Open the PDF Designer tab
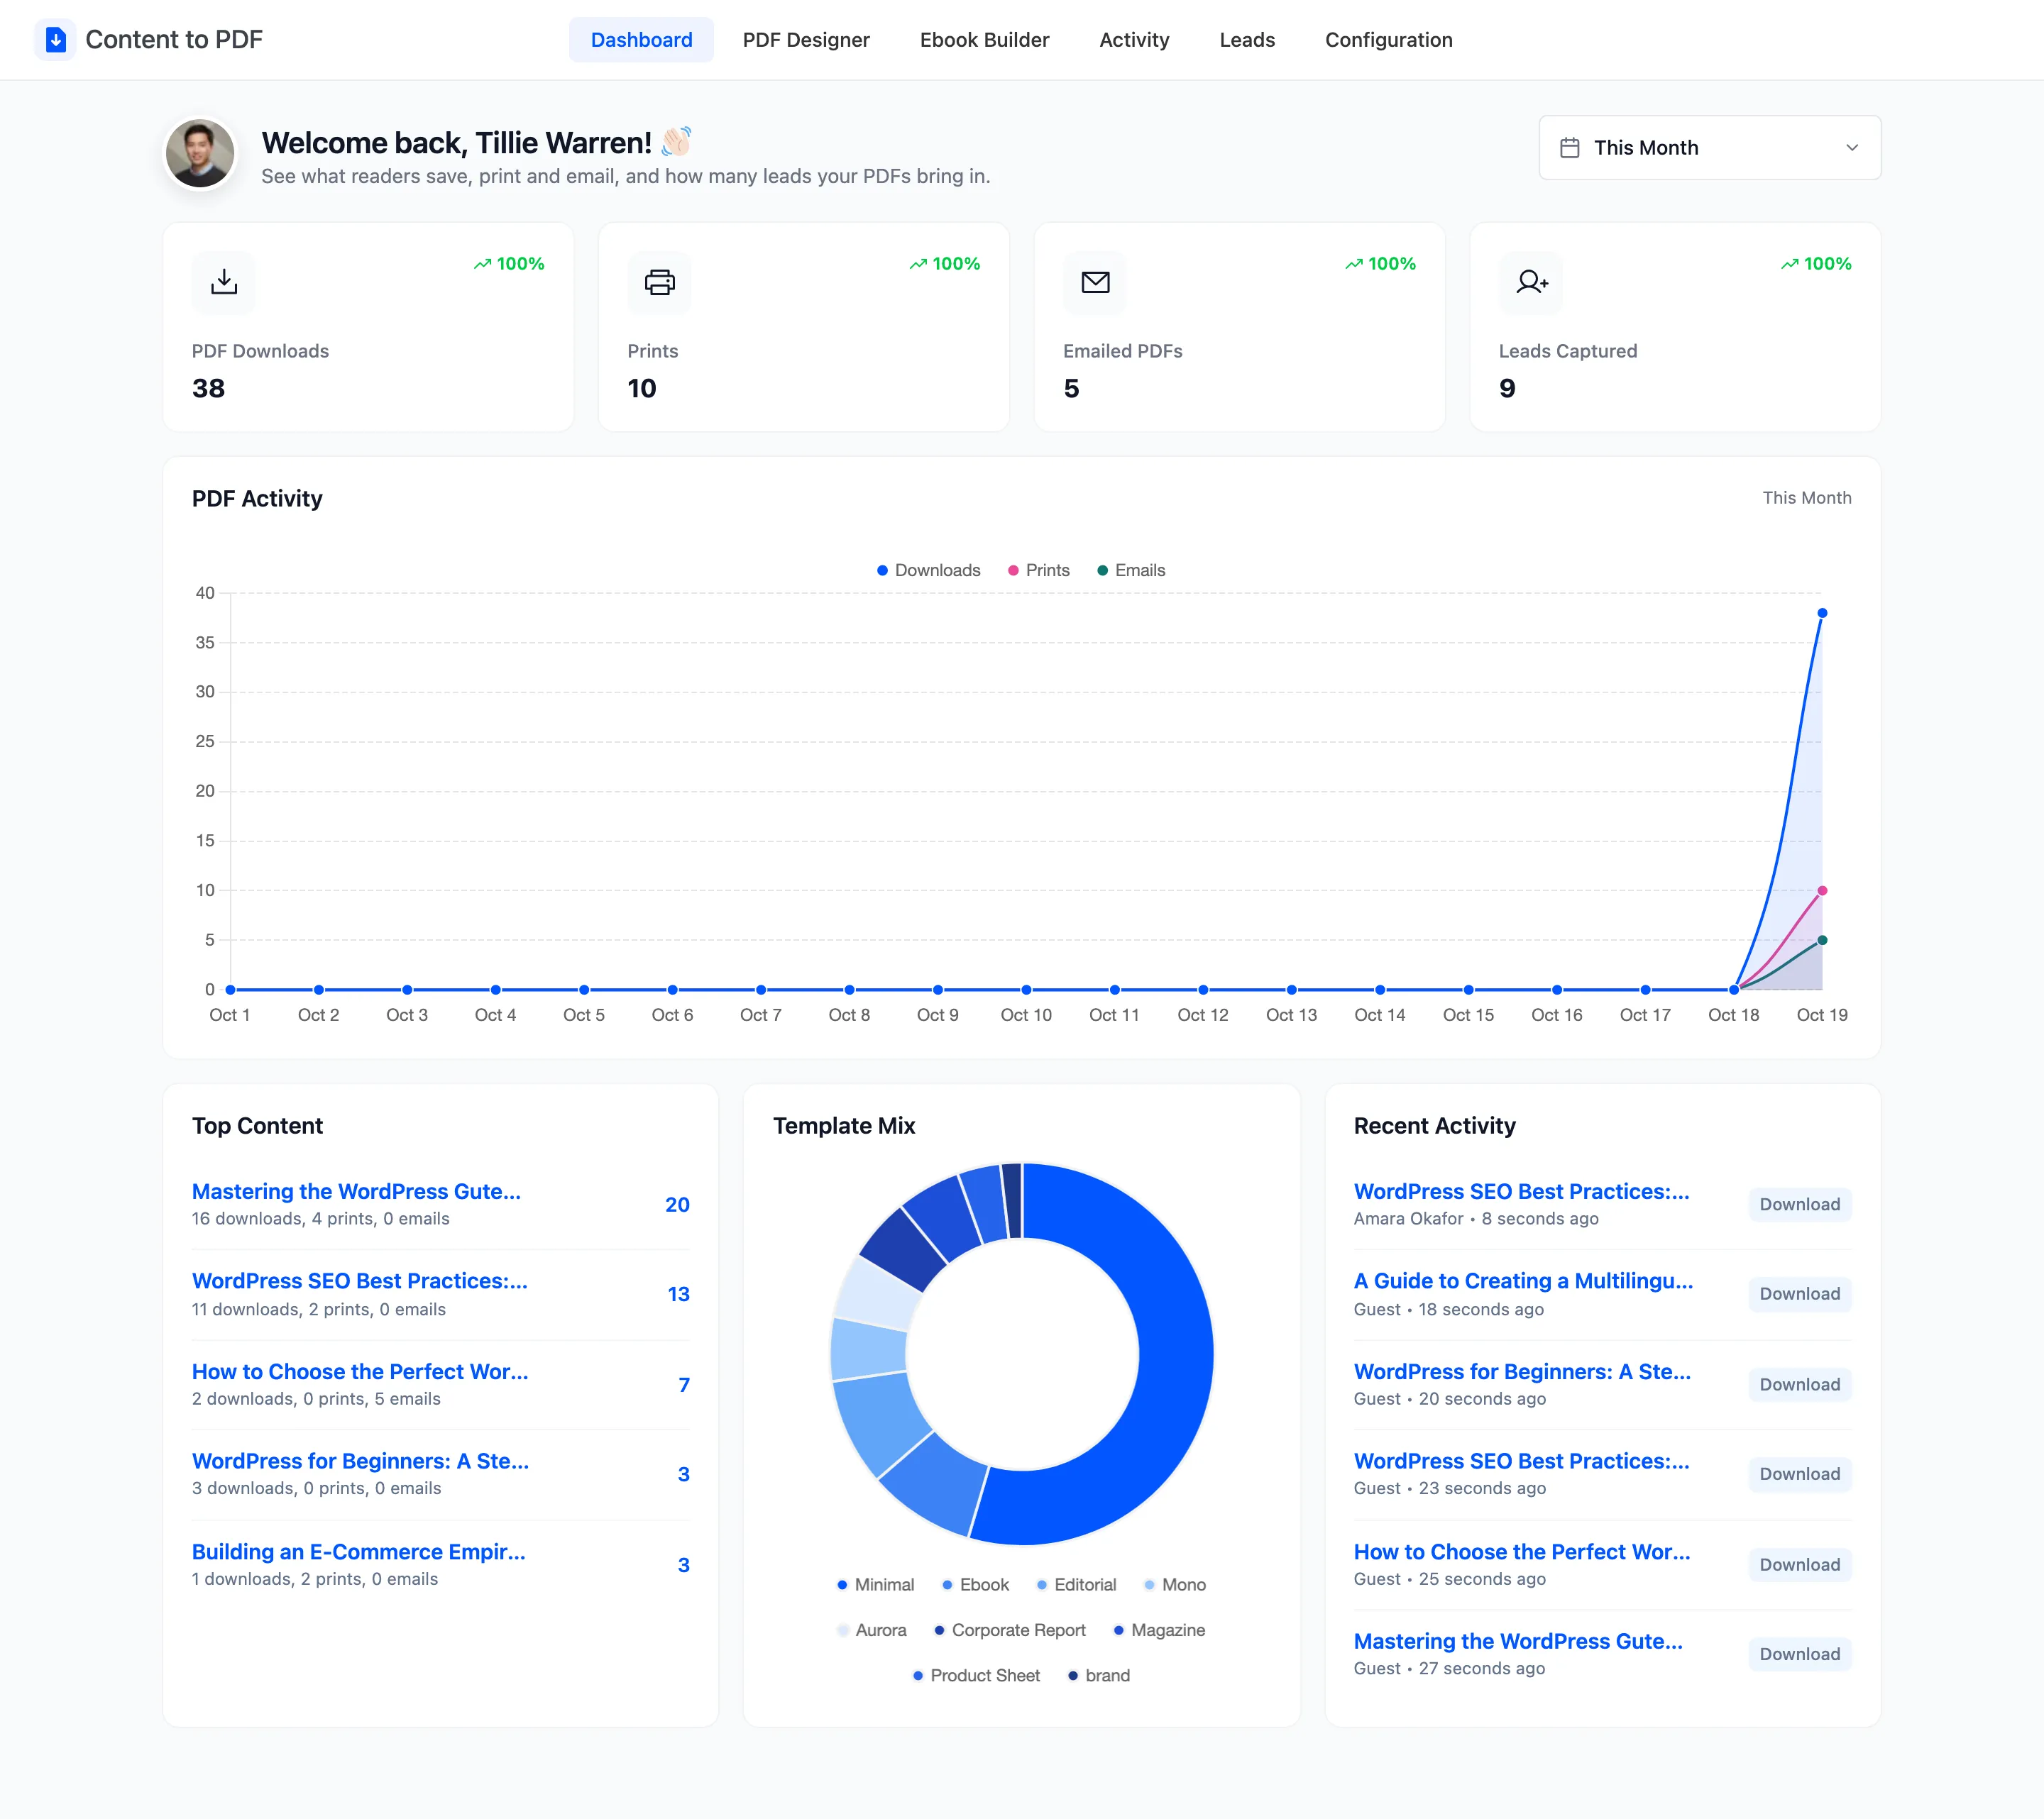The width and height of the screenshot is (2044, 1819). tap(806, 40)
